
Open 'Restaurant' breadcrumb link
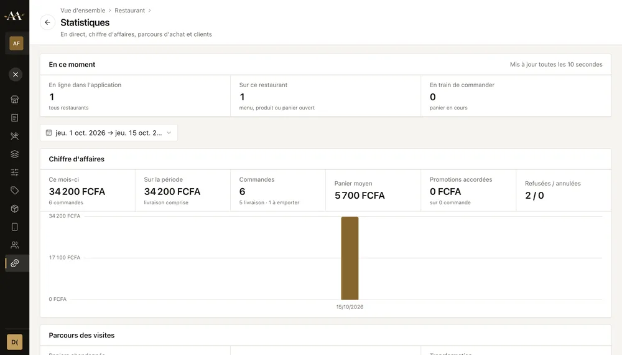[130, 11]
